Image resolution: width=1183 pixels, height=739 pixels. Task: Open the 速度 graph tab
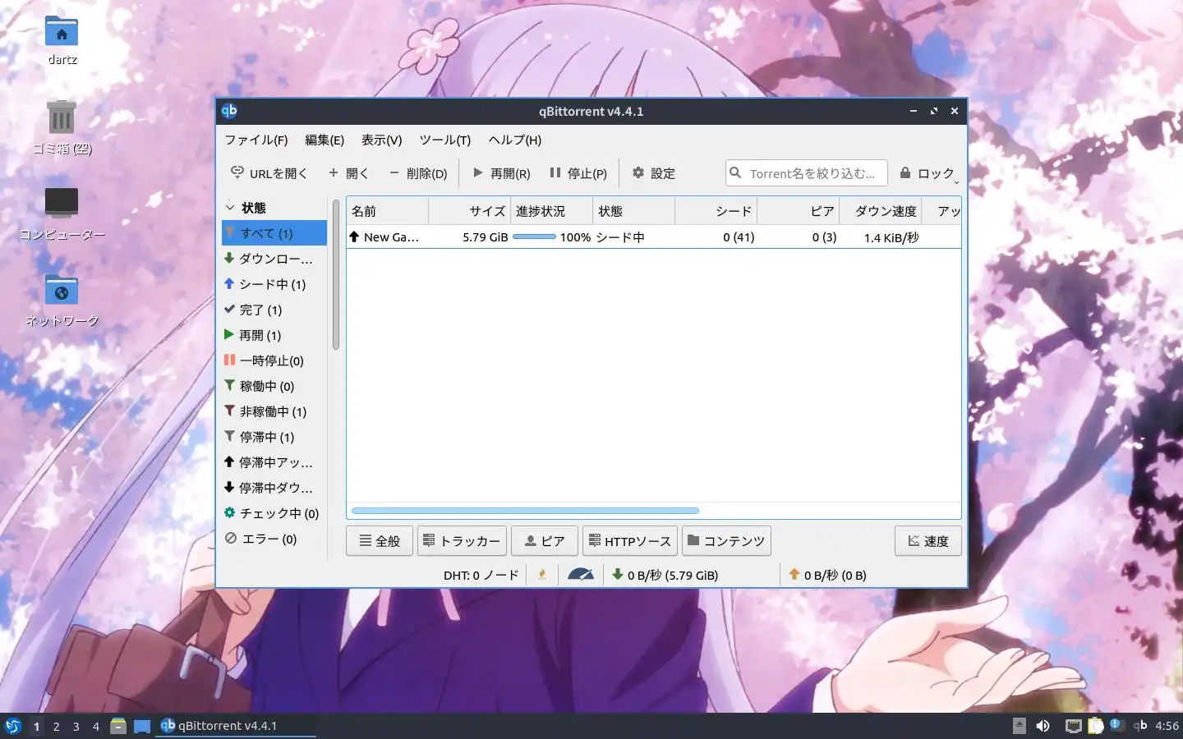(928, 541)
